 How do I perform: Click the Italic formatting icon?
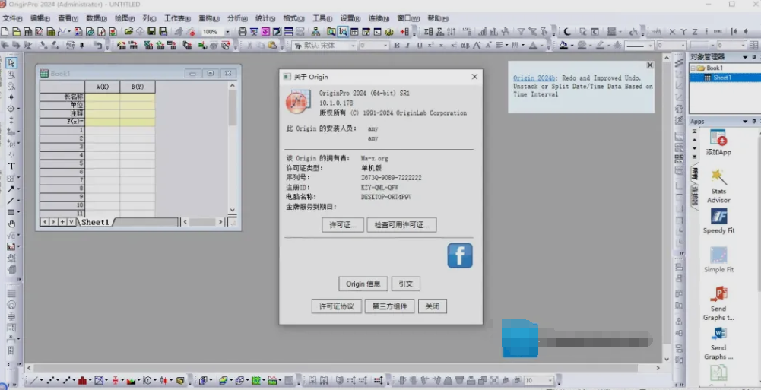[x=407, y=46]
